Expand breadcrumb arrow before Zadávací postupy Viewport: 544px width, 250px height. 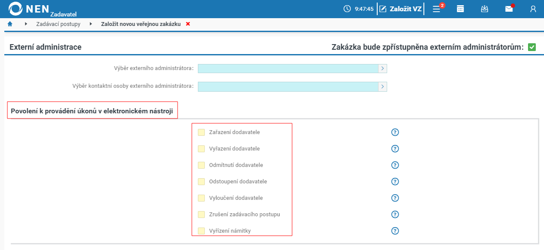(26, 24)
